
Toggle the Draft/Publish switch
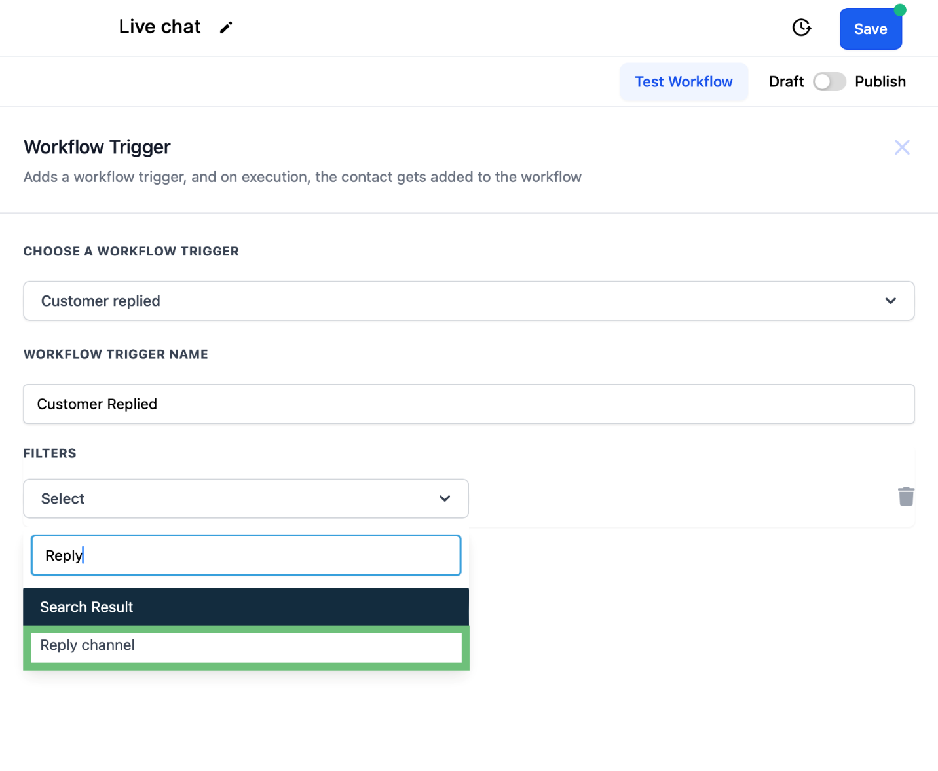829,82
